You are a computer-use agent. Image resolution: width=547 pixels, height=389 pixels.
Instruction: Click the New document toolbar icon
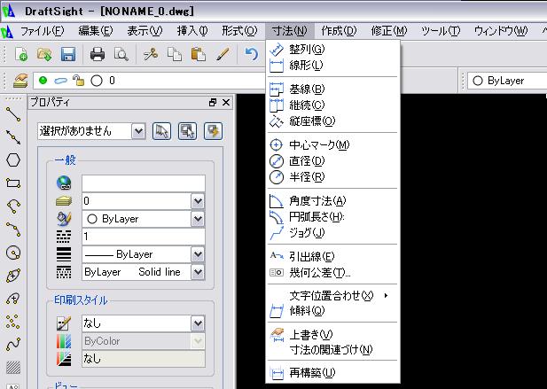(x=21, y=54)
